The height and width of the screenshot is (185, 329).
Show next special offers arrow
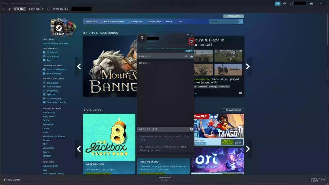(x=248, y=149)
